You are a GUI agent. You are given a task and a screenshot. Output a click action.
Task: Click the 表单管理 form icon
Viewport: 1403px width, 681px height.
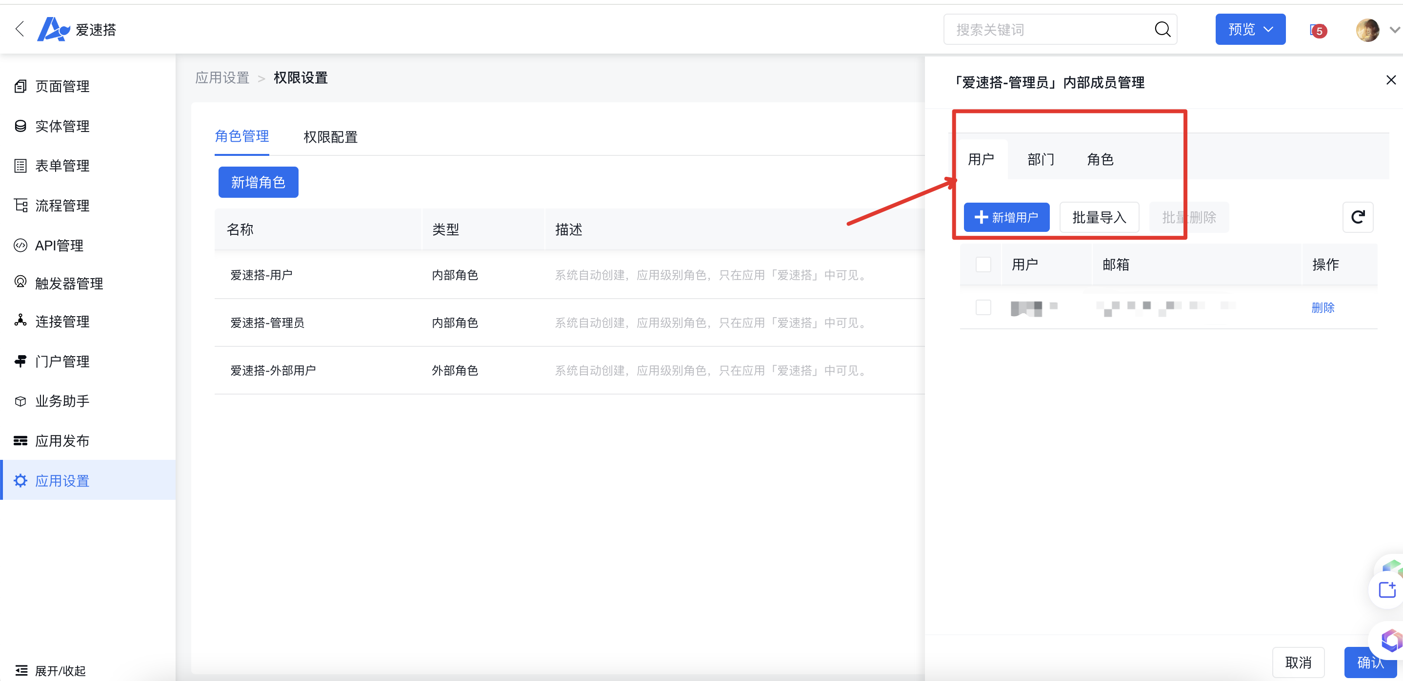click(x=20, y=166)
